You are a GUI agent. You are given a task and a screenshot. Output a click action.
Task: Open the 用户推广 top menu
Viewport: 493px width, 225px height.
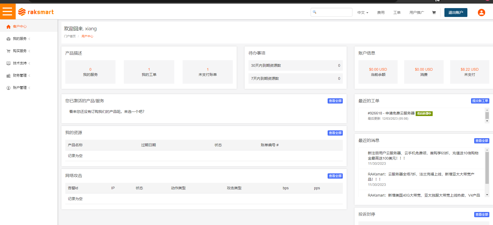click(417, 13)
